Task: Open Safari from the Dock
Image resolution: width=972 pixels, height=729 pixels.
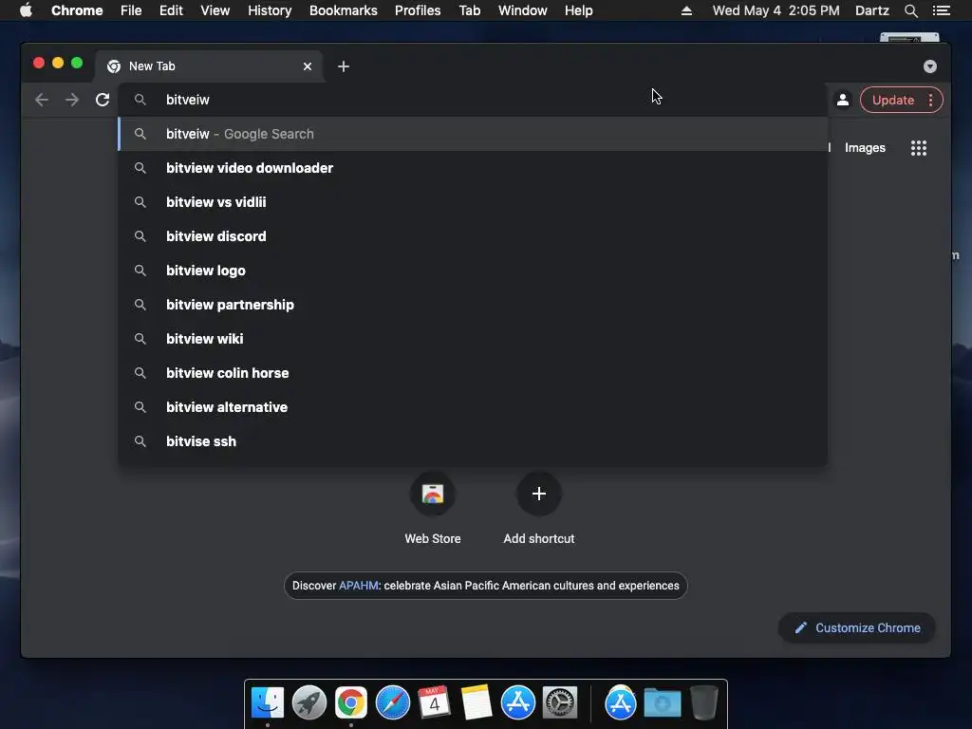Action: coord(392,703)
